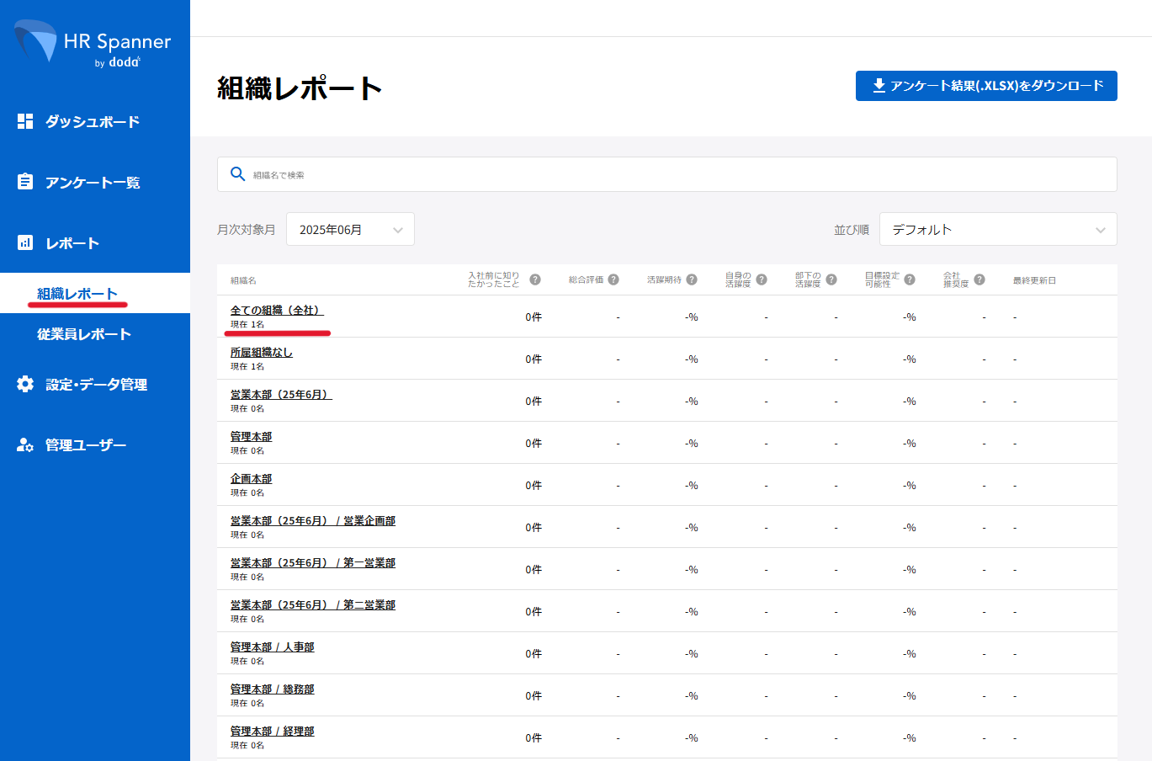Select the アンケート一覧 sidebar icon
This screenshot has height=761, width=1152.
(25, 181)
